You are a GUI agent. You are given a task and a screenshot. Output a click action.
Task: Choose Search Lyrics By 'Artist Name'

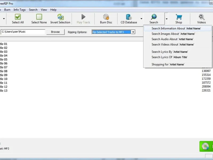178,52
